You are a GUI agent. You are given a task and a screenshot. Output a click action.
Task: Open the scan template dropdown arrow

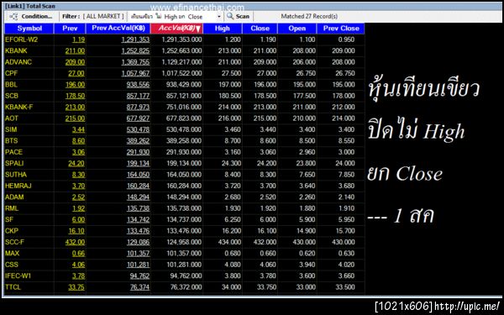coord(219,17)
